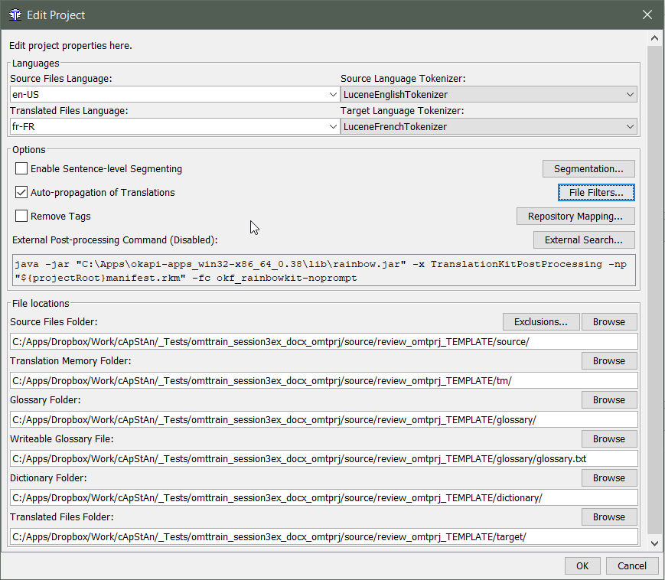Expand Target Language Tokenizer combo box
The width and height of the screenshot is (665, 580).
pos(631,127)
